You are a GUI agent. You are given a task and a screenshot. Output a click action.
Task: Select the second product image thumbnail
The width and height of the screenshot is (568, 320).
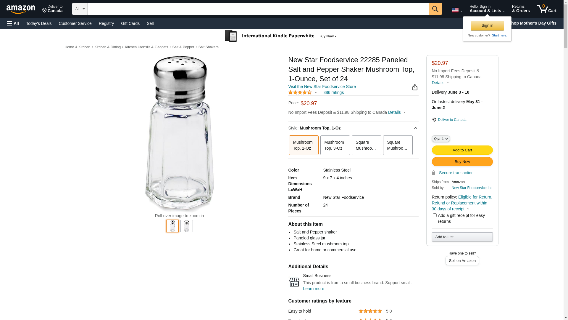point(187,226)
